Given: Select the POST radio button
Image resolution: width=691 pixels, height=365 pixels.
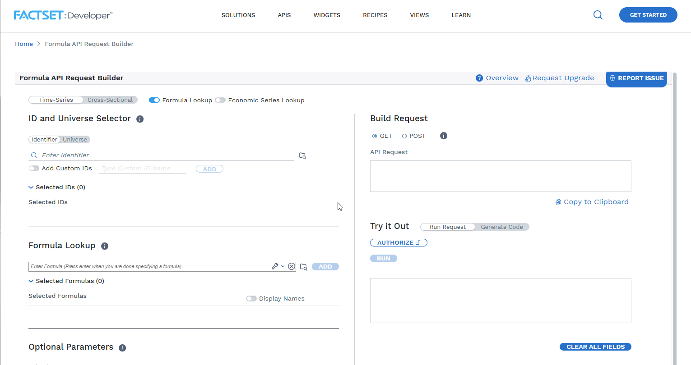Looking at the screenshot, I should pyautogui.click(x=404, y=136).
